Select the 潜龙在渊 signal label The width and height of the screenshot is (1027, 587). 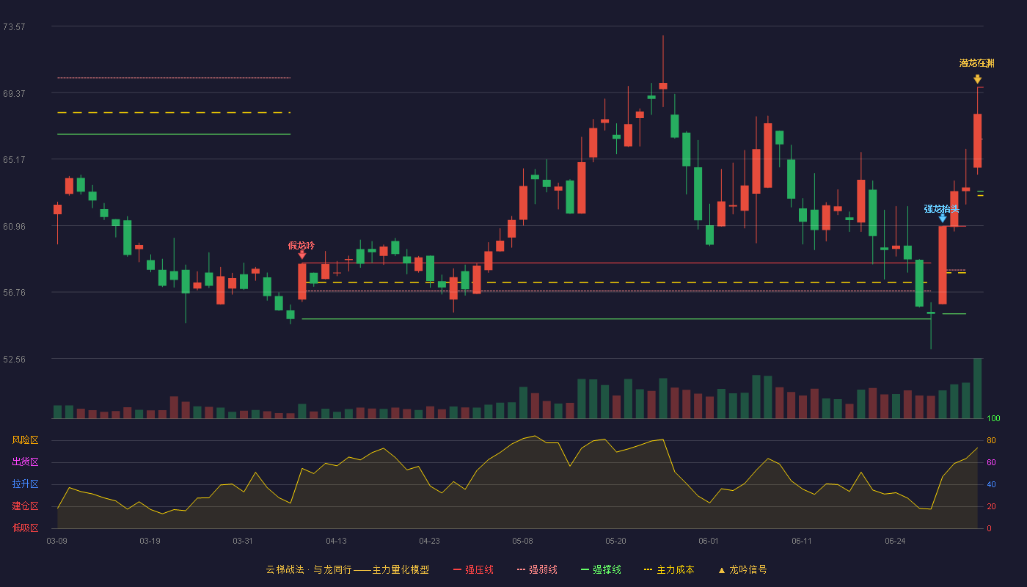(x=977, y=63)
